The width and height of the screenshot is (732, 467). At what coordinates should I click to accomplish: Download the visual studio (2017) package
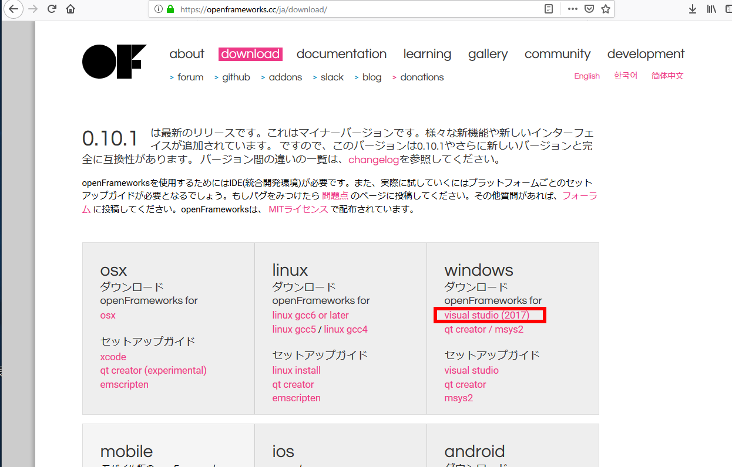coord(487,315)
